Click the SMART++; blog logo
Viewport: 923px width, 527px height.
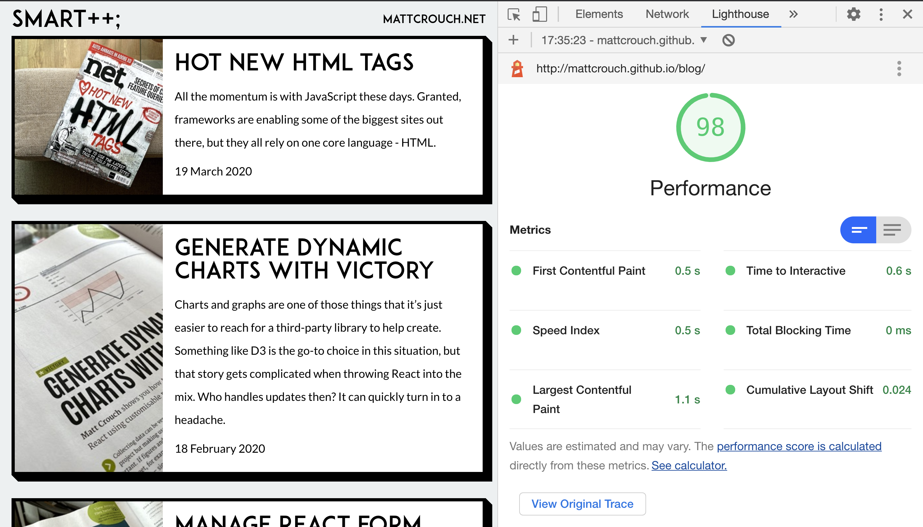click(x=67, y=19)
